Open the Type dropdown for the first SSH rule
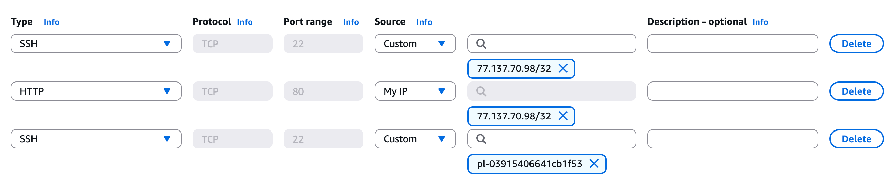Image resolution: width=894 pixels, height=184 pixels. point(96,43)
